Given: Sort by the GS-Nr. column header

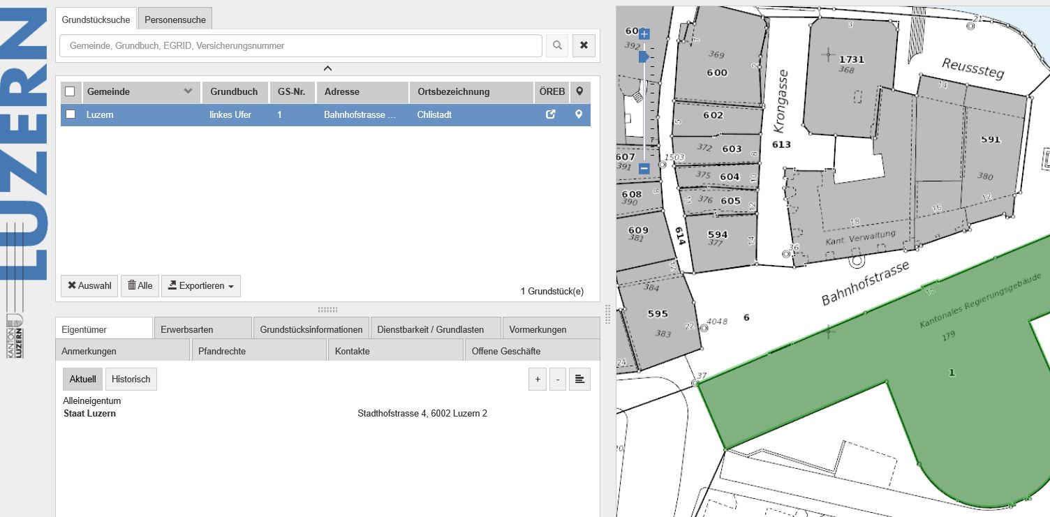Looking at the screenshot, I should [x=292, y=91].
